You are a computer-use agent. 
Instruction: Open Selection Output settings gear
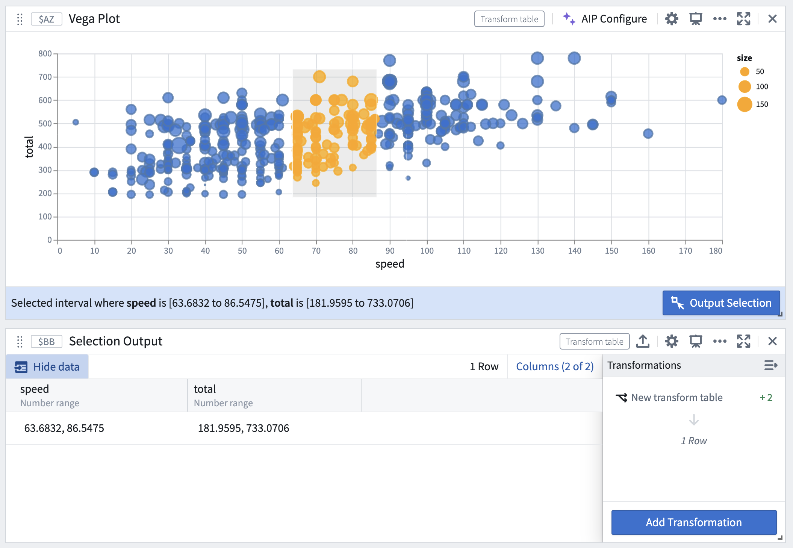click(x=672, y=341)
